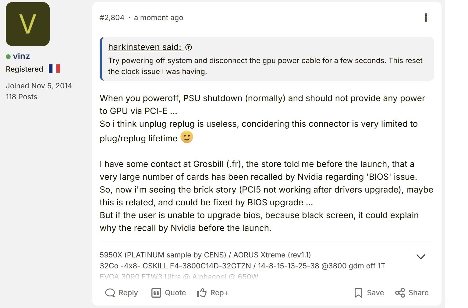This screenshot has width=468, height=308.
Task: Click the Reply button label
Action: [x=128, y=293]
